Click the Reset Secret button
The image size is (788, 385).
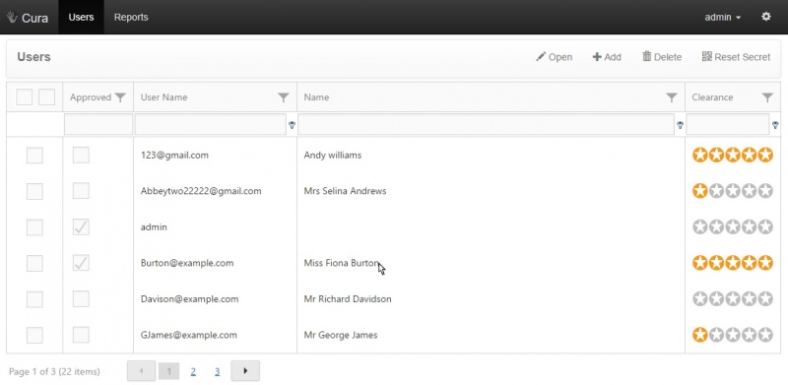[736, 57]
